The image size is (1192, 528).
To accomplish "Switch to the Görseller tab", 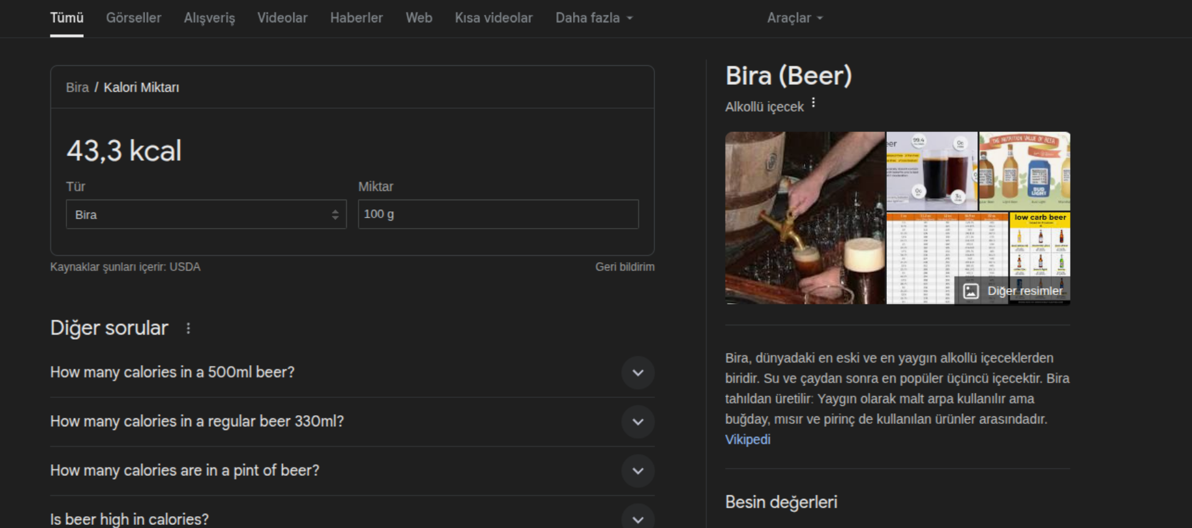I will [x=133, y=18].
